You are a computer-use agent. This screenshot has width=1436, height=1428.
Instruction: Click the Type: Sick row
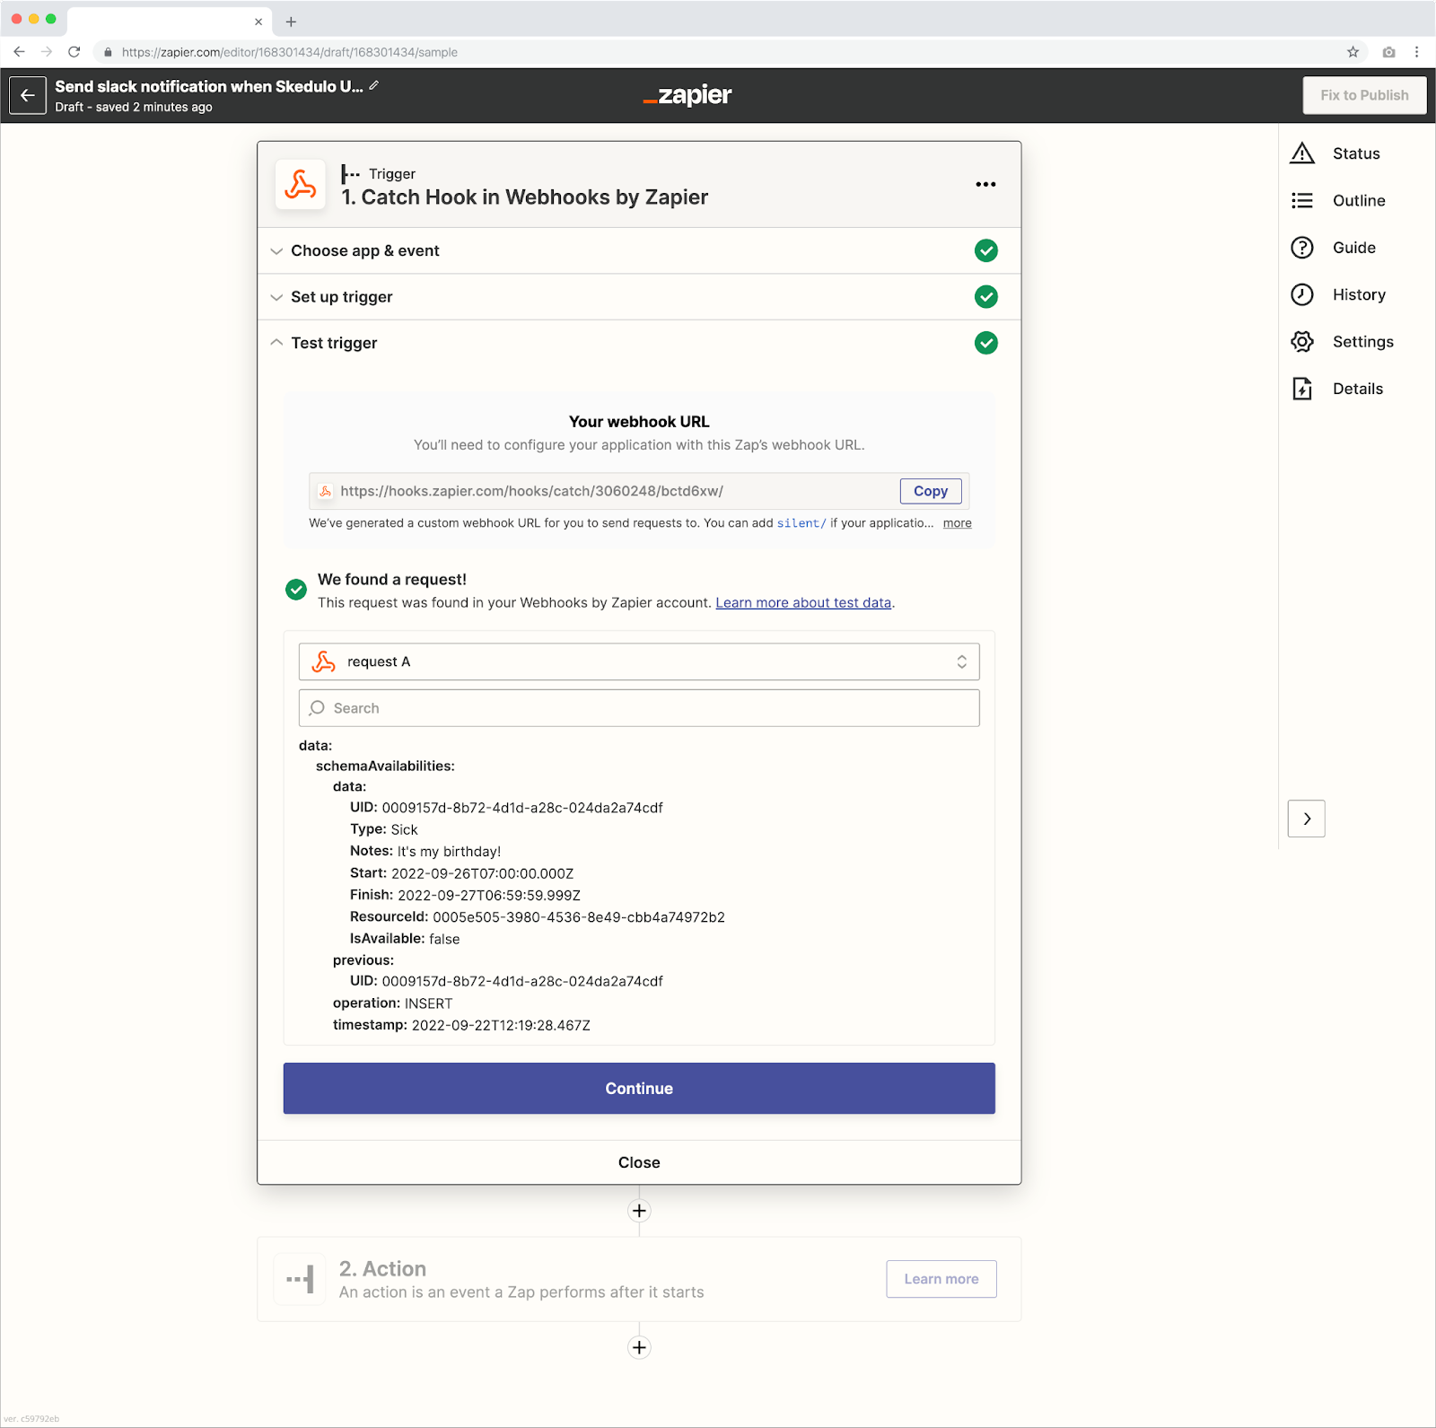click(384, 829)
